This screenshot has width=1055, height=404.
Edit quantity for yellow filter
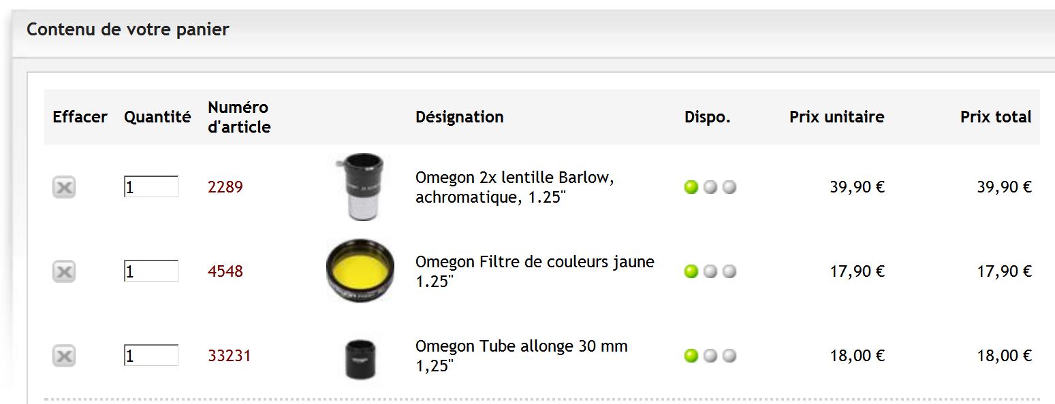(151, 271)
